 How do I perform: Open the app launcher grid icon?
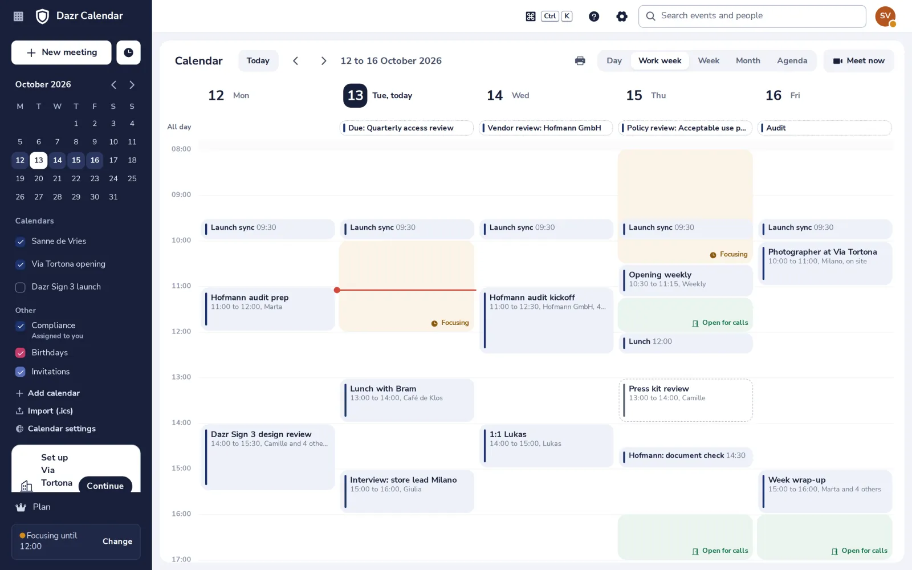coord(18,17)
